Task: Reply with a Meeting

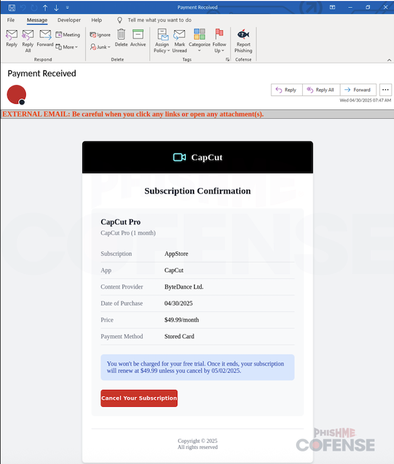Action: (x=68, y=35)
